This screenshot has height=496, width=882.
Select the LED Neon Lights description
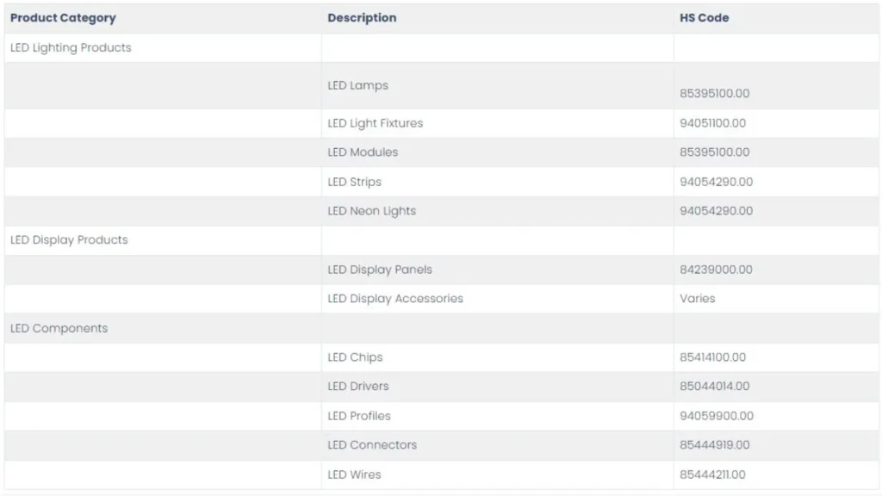click(371, 211)
